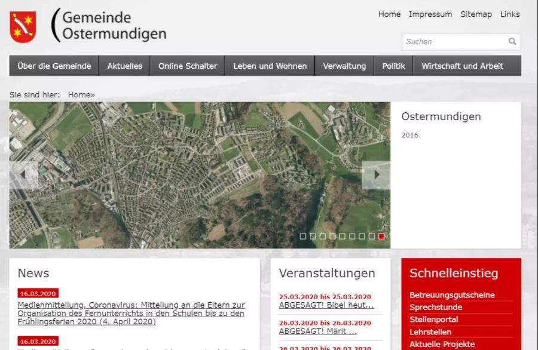Open the Verwaltung menu

pos(344,66)
